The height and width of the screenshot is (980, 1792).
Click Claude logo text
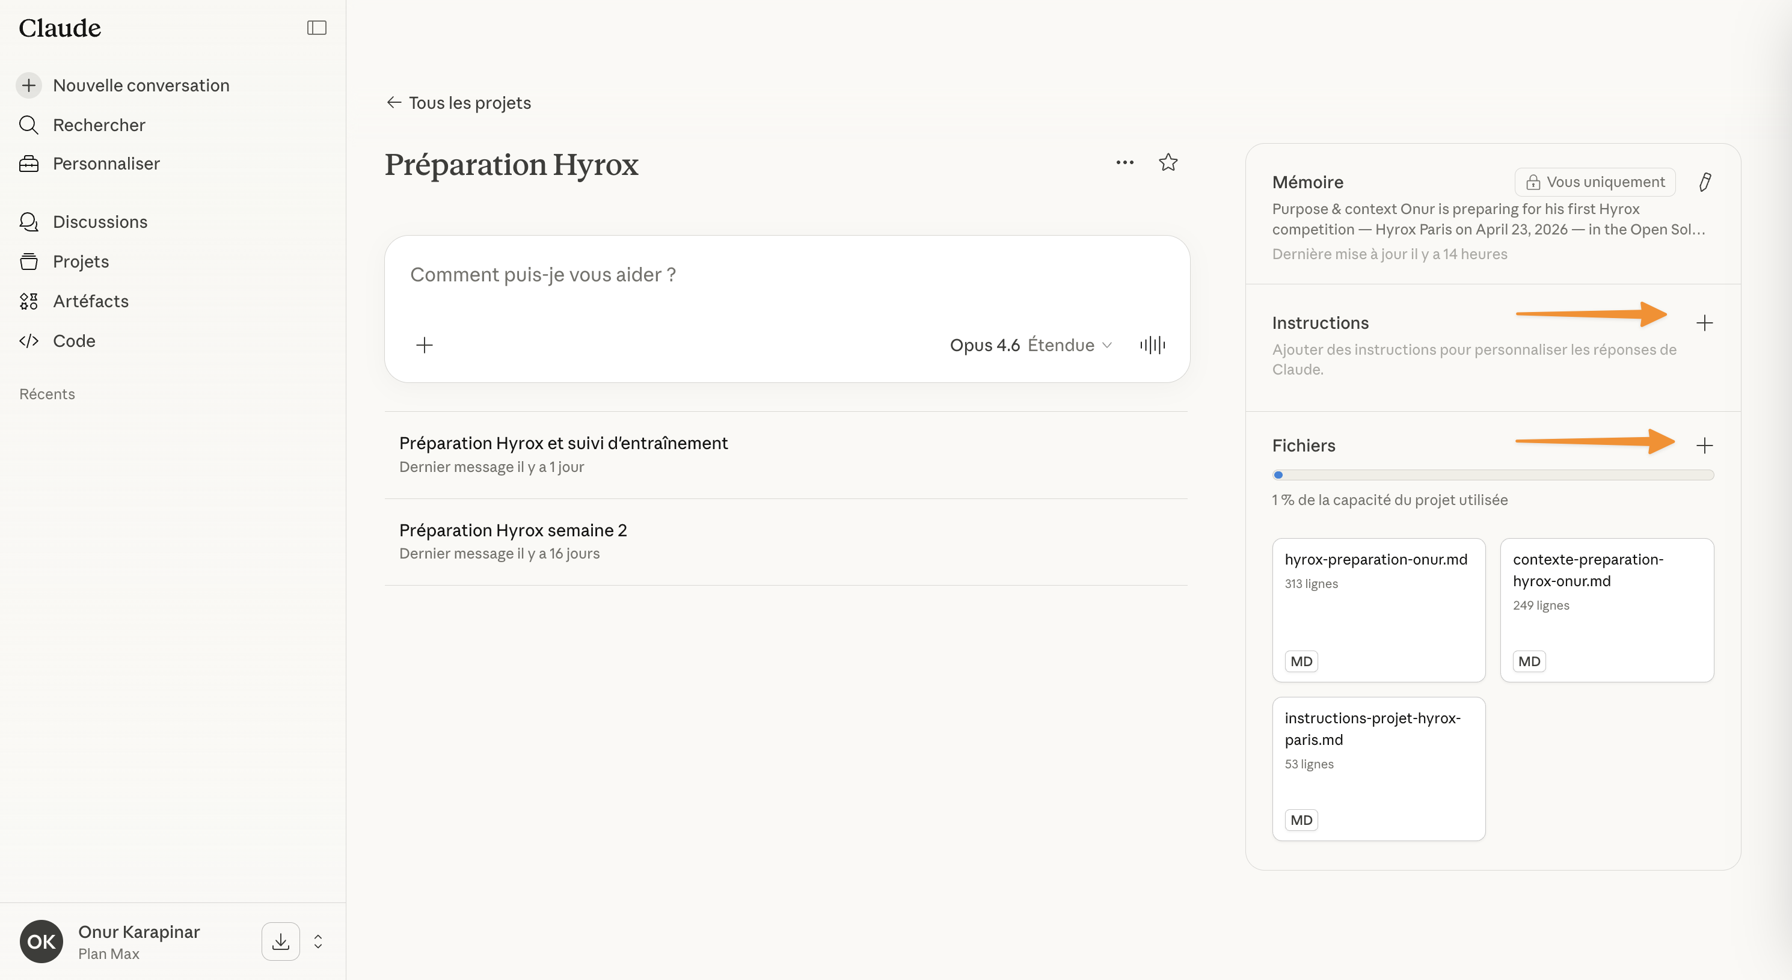point(60,28)
